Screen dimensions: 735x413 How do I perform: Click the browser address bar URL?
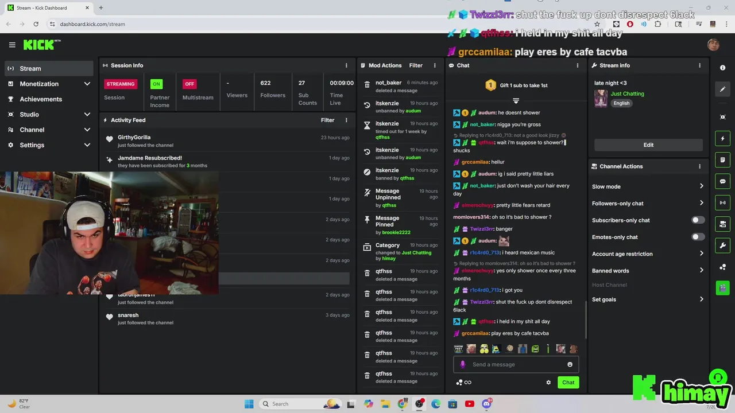(92, 24)
